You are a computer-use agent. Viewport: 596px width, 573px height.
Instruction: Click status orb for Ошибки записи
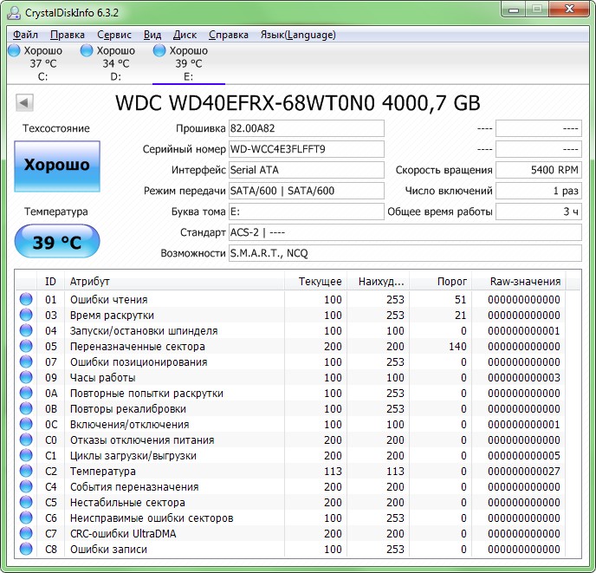(26, 549)
